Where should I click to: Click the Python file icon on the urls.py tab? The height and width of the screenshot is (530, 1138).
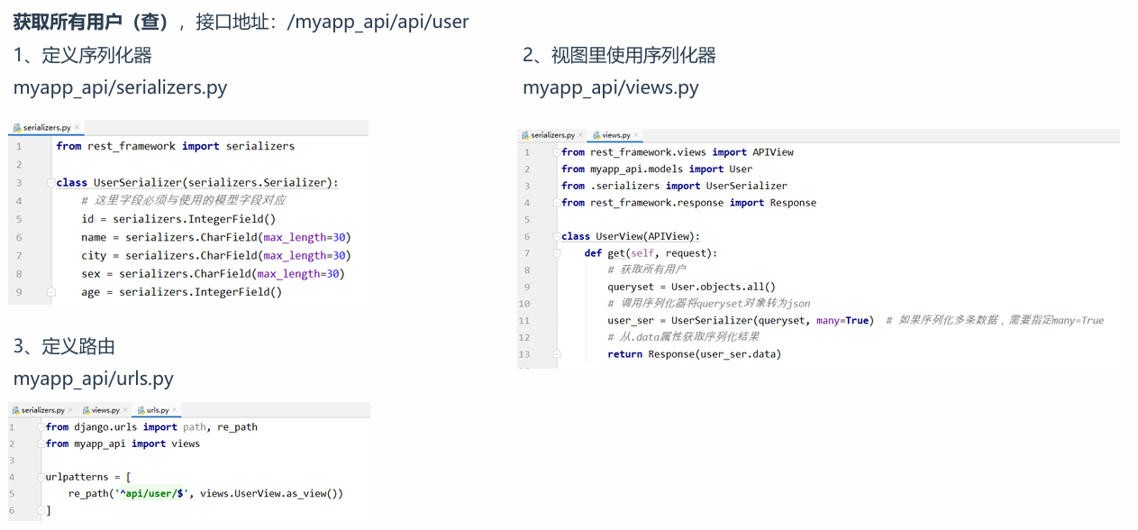[x=141, y=410]
